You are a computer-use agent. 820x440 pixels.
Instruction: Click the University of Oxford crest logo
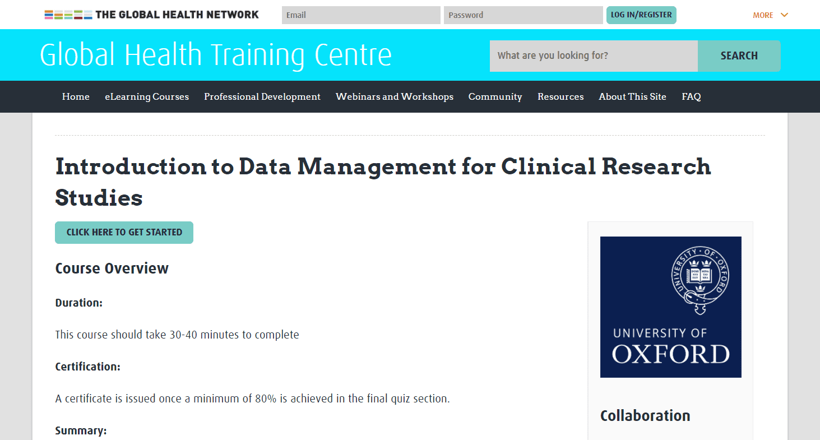(x=670, y=307)
